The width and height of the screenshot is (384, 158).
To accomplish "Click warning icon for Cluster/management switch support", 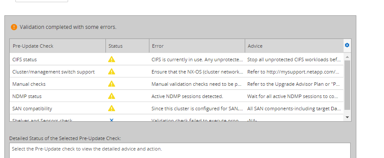I will click(x=112, y=71).
